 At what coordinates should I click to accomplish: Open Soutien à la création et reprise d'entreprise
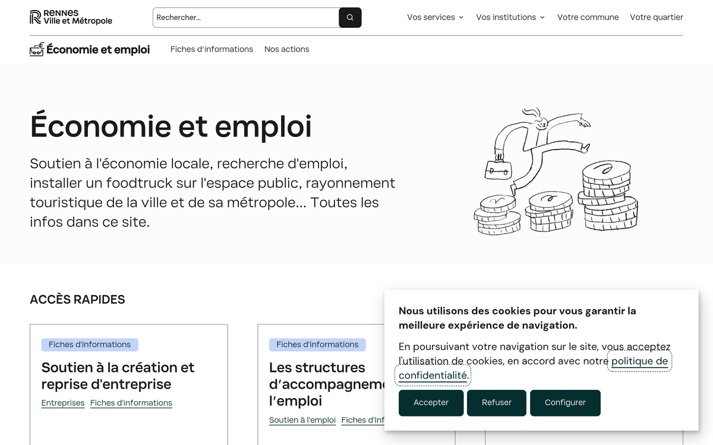pos(118,376)
